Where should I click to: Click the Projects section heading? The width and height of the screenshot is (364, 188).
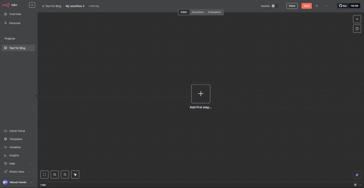tap(10, 39)
